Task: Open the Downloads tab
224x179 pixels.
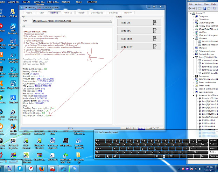Action: point(97,13)
